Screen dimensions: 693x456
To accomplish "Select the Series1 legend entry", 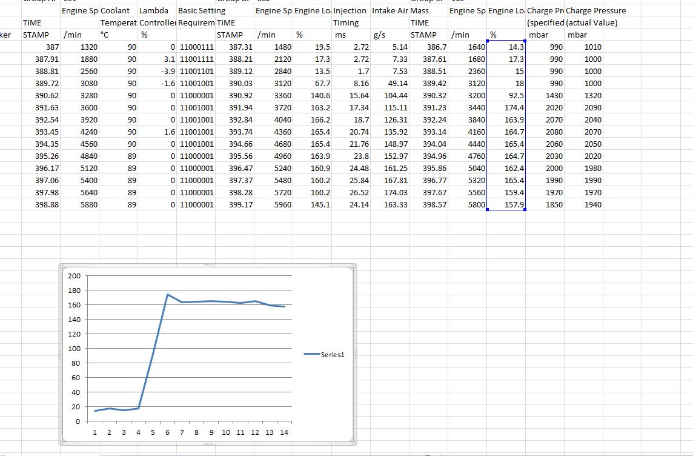I will [324, 354].
